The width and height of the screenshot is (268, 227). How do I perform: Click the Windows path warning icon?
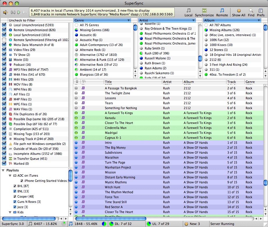pos(10,144)
